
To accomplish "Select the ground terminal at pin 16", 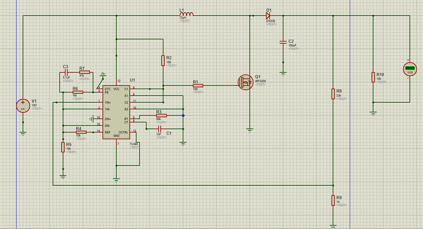I will [92, 118].
